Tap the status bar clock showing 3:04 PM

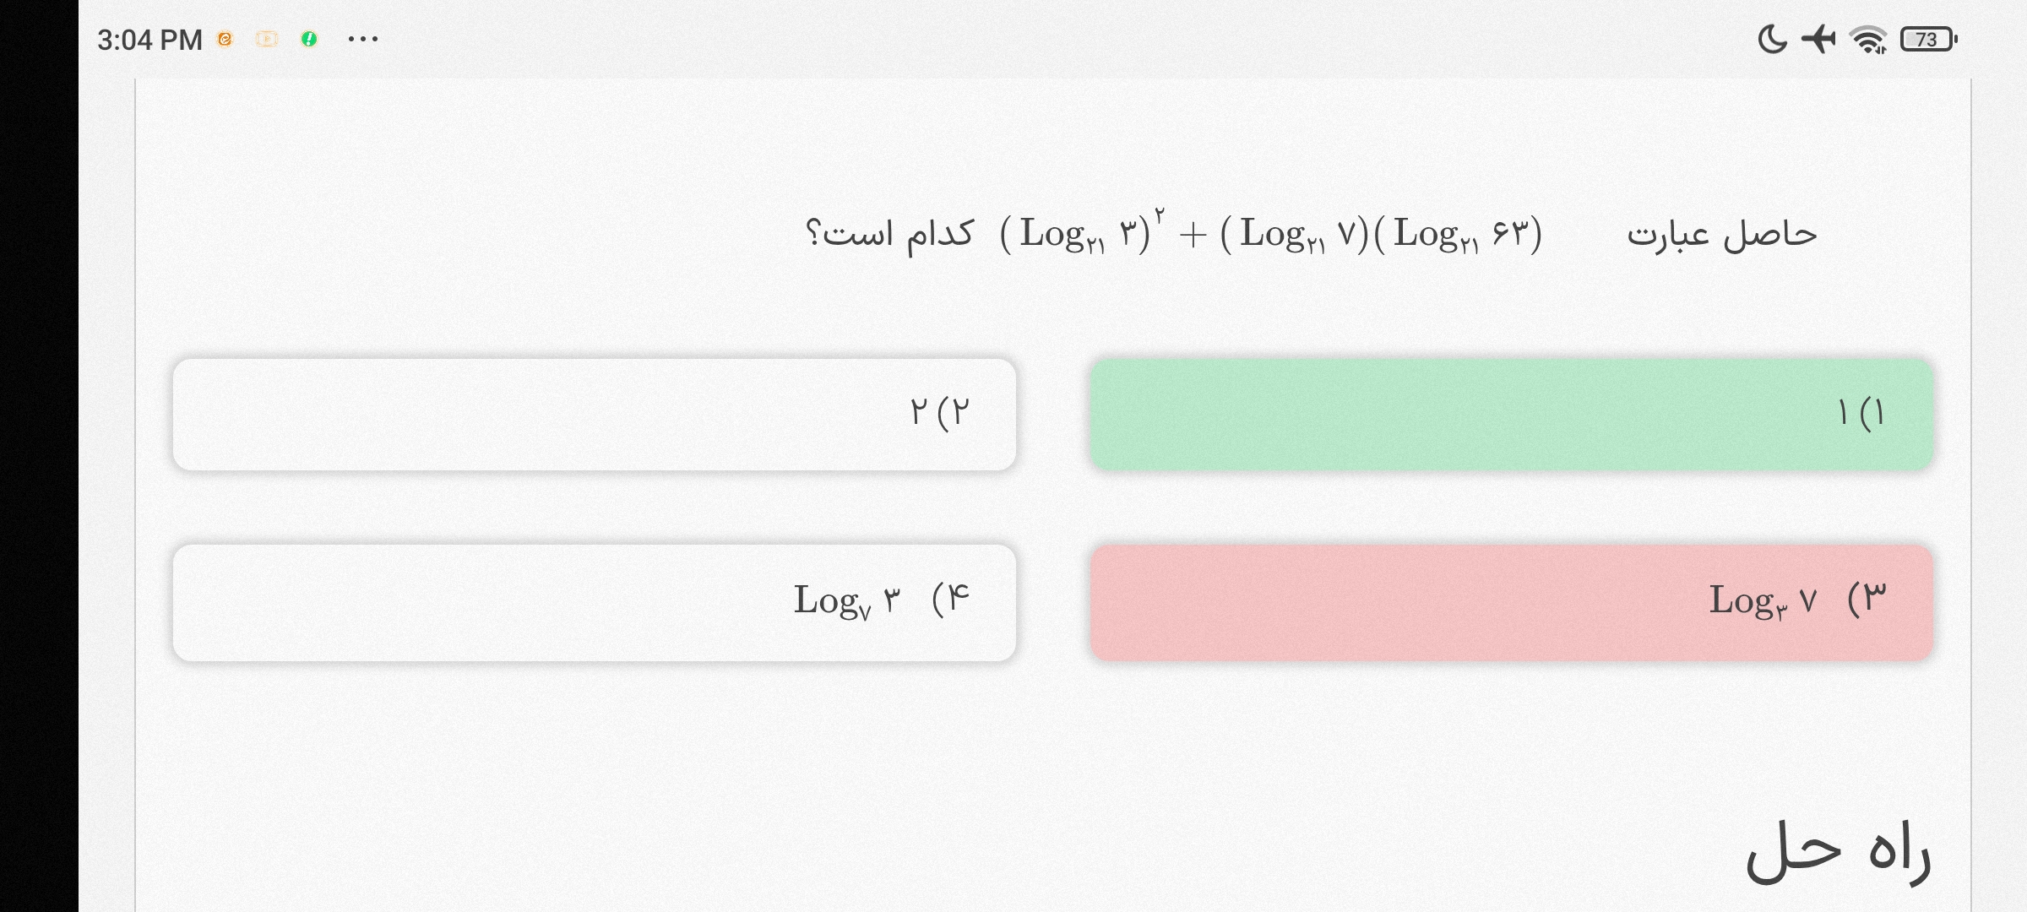149,40
